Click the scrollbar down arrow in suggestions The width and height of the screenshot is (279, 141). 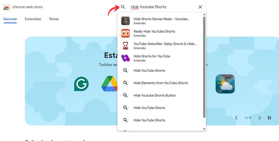click(x=204, y=129)
